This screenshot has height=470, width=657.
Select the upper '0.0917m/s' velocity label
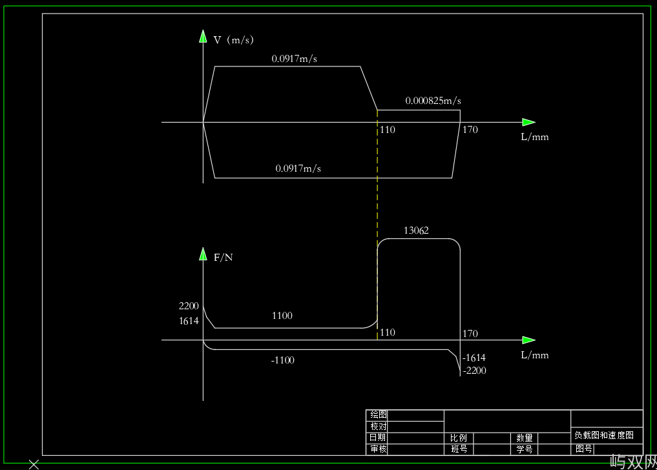[294, 59]
